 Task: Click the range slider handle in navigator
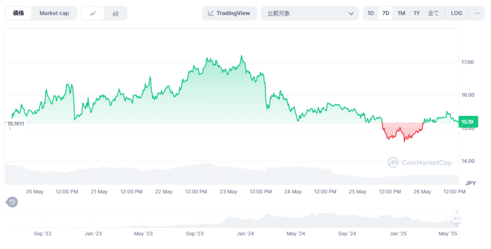[x=456, y=219]
